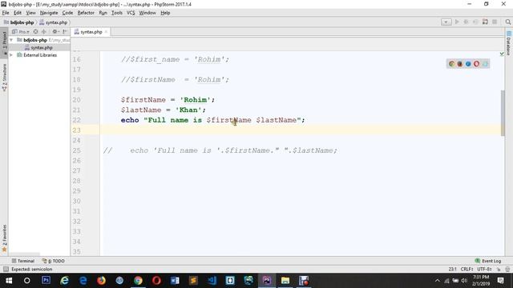
Task: Toggle the Favorites tool window side tab
Action: click(4, 238)
